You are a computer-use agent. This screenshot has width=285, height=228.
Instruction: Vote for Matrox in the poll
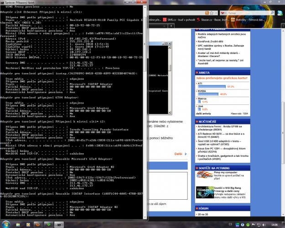[x=202, y=98]
